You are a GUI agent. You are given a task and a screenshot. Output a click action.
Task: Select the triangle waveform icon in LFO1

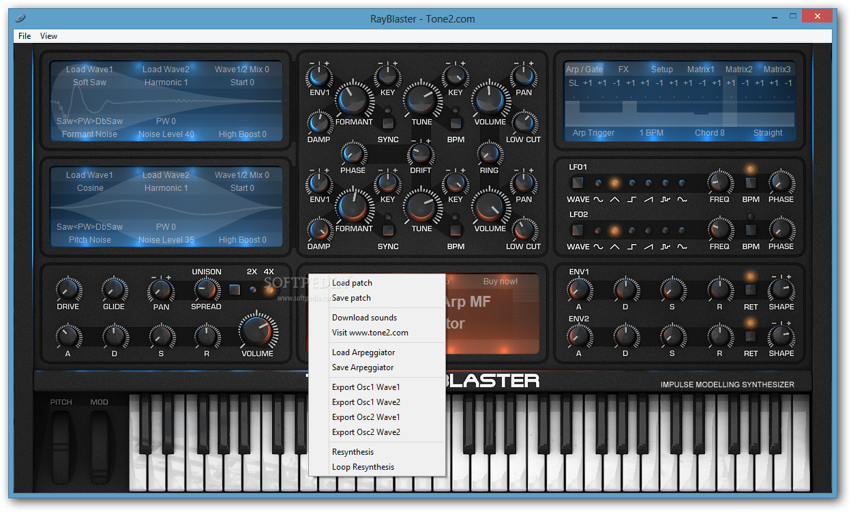[x=614, y=200]
